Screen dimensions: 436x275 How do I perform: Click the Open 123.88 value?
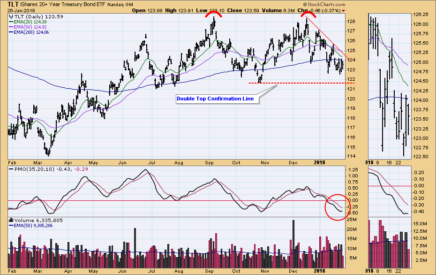(147, 10)
